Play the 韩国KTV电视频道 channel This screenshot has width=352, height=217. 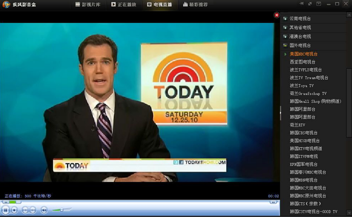click(x=306, y=149)
